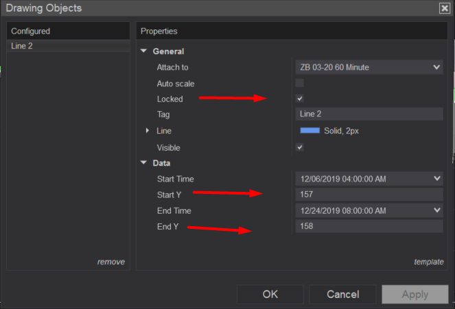The image size is (455, 309).
Task: Open the End Time dropdown arrow
Action: pyautogui.click(x=437, y=210)
